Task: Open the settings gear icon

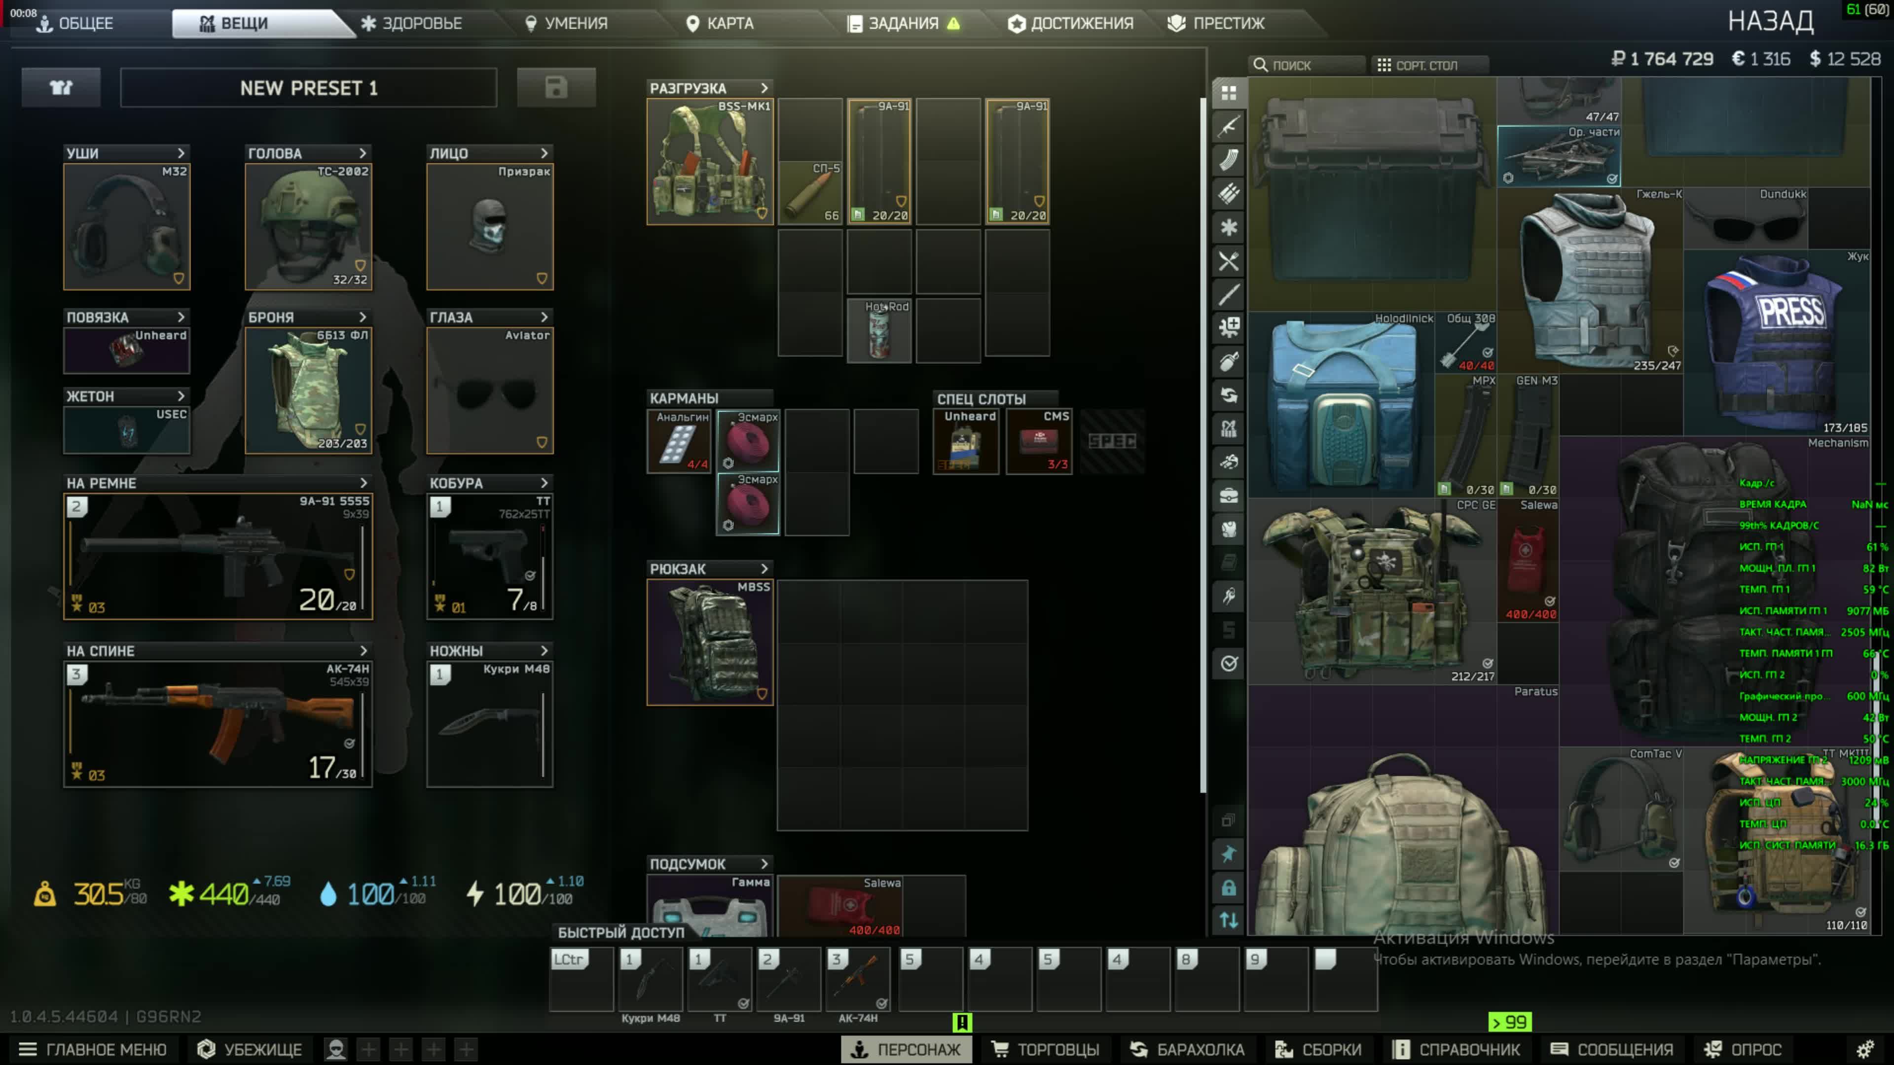Action: pos(1865,1049)
